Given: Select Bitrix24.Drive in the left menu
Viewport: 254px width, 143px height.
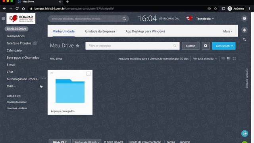Looking at the screenshot, I should pos(16,29).
